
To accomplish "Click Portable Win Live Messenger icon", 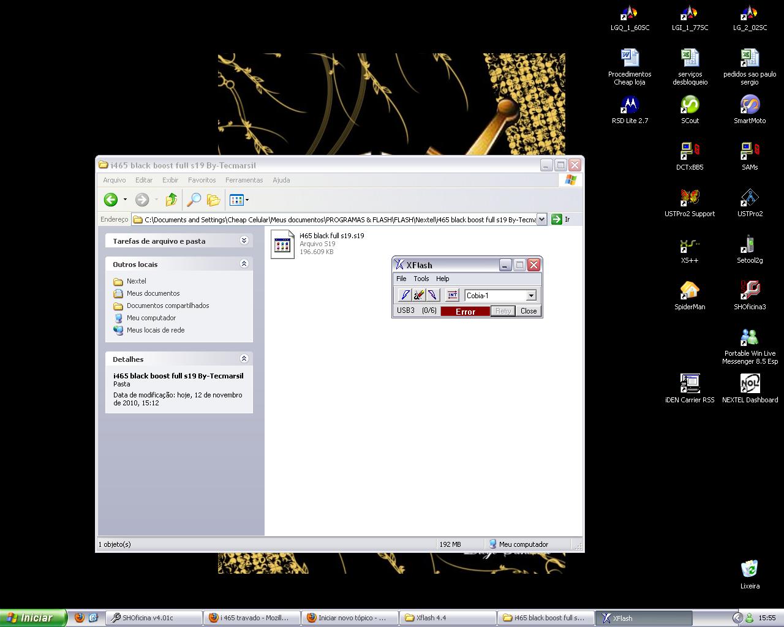I will tap(750, 347).
